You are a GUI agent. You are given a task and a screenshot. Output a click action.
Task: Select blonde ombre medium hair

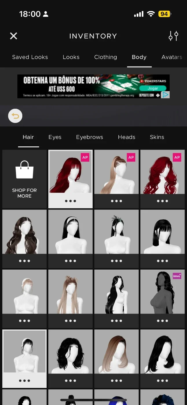[116, 351]
